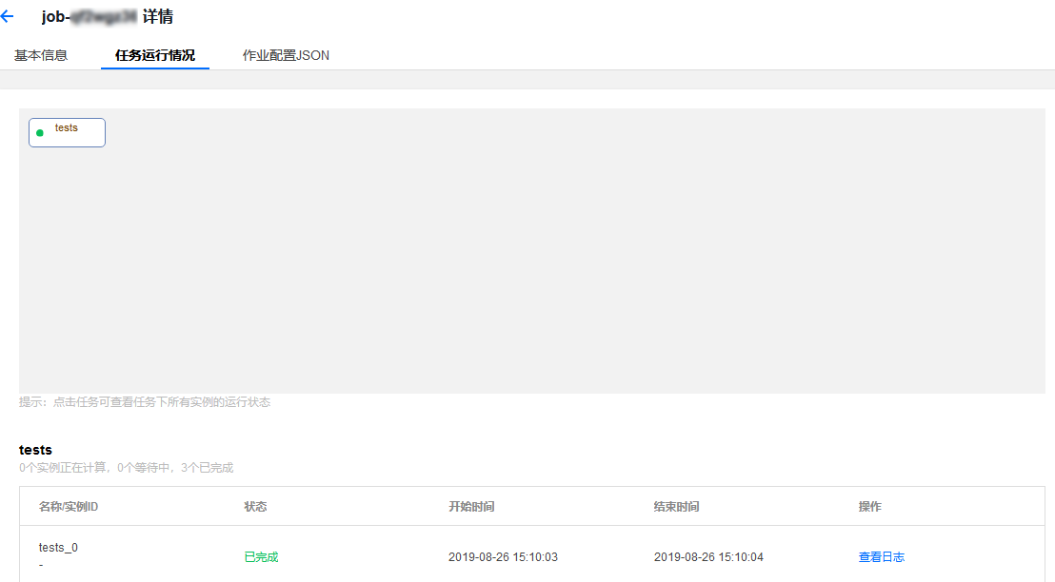This screenshot has width=1055, height=582.
Task: Select the 任务运行情况 tab
Action: tap(155, 55)
